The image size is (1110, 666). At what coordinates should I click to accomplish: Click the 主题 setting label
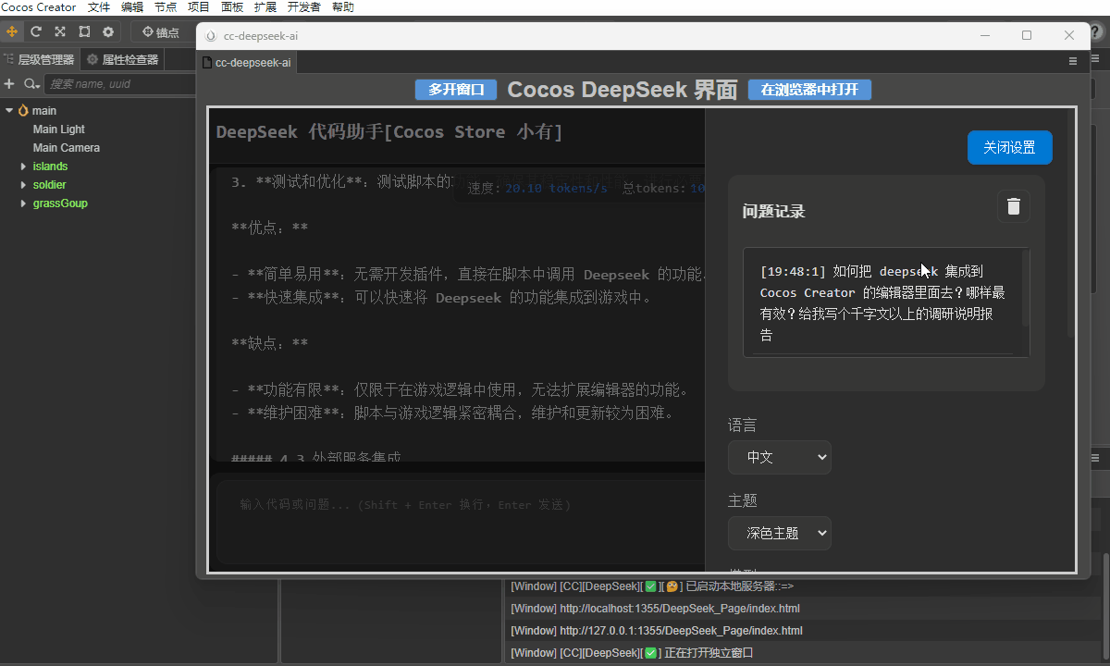[x=742, y=500]
